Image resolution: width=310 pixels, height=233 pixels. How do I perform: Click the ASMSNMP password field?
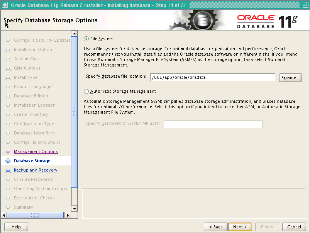[x=213, y=124]
